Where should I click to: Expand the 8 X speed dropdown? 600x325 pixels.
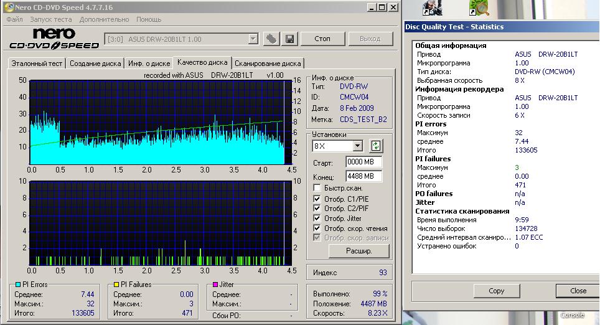pos(357,146)
